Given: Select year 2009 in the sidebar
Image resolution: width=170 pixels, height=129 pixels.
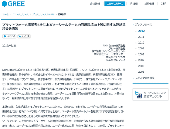Looking at the screenshot, I should pos(141,48).
